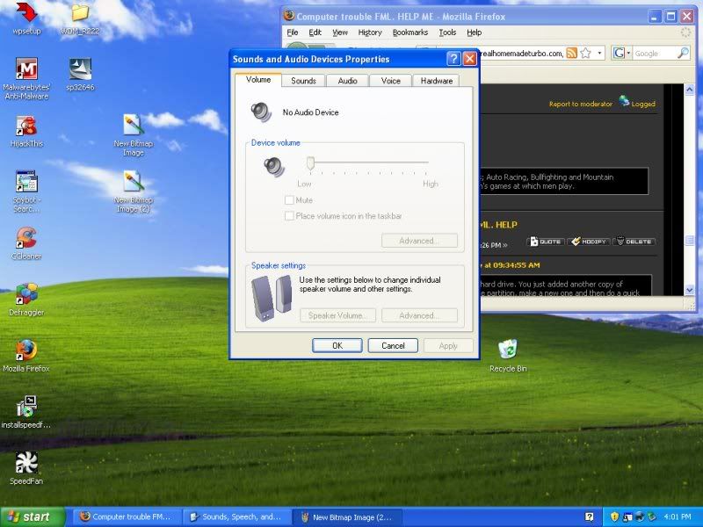
Task: Open the Firefox Bookmarks menu
Action: coord(410,32)
